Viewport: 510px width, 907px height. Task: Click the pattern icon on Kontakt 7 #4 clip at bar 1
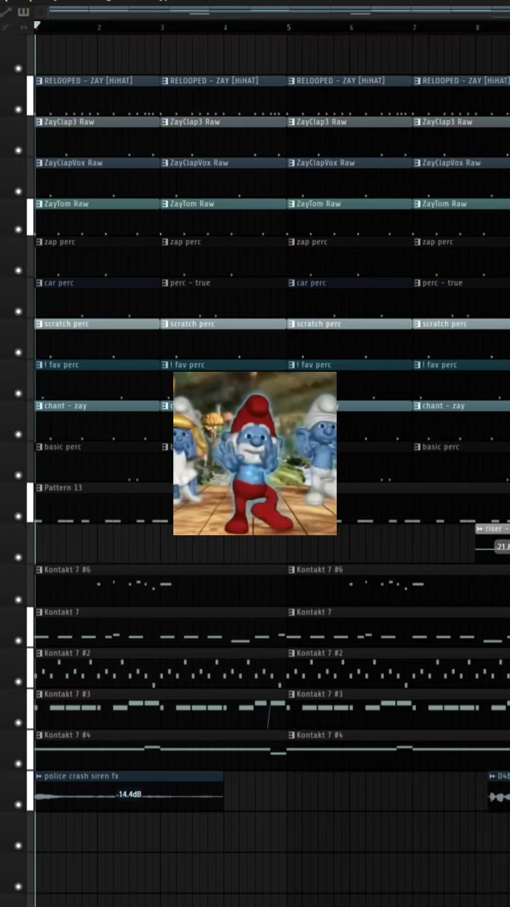(39, 736)
